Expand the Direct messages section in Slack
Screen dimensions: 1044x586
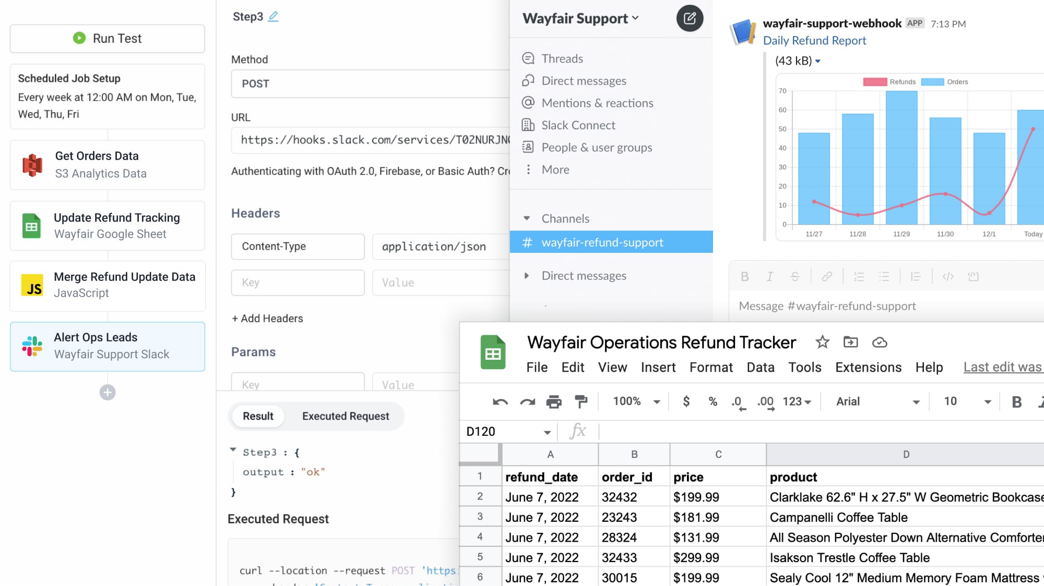[x=527, y=275]
